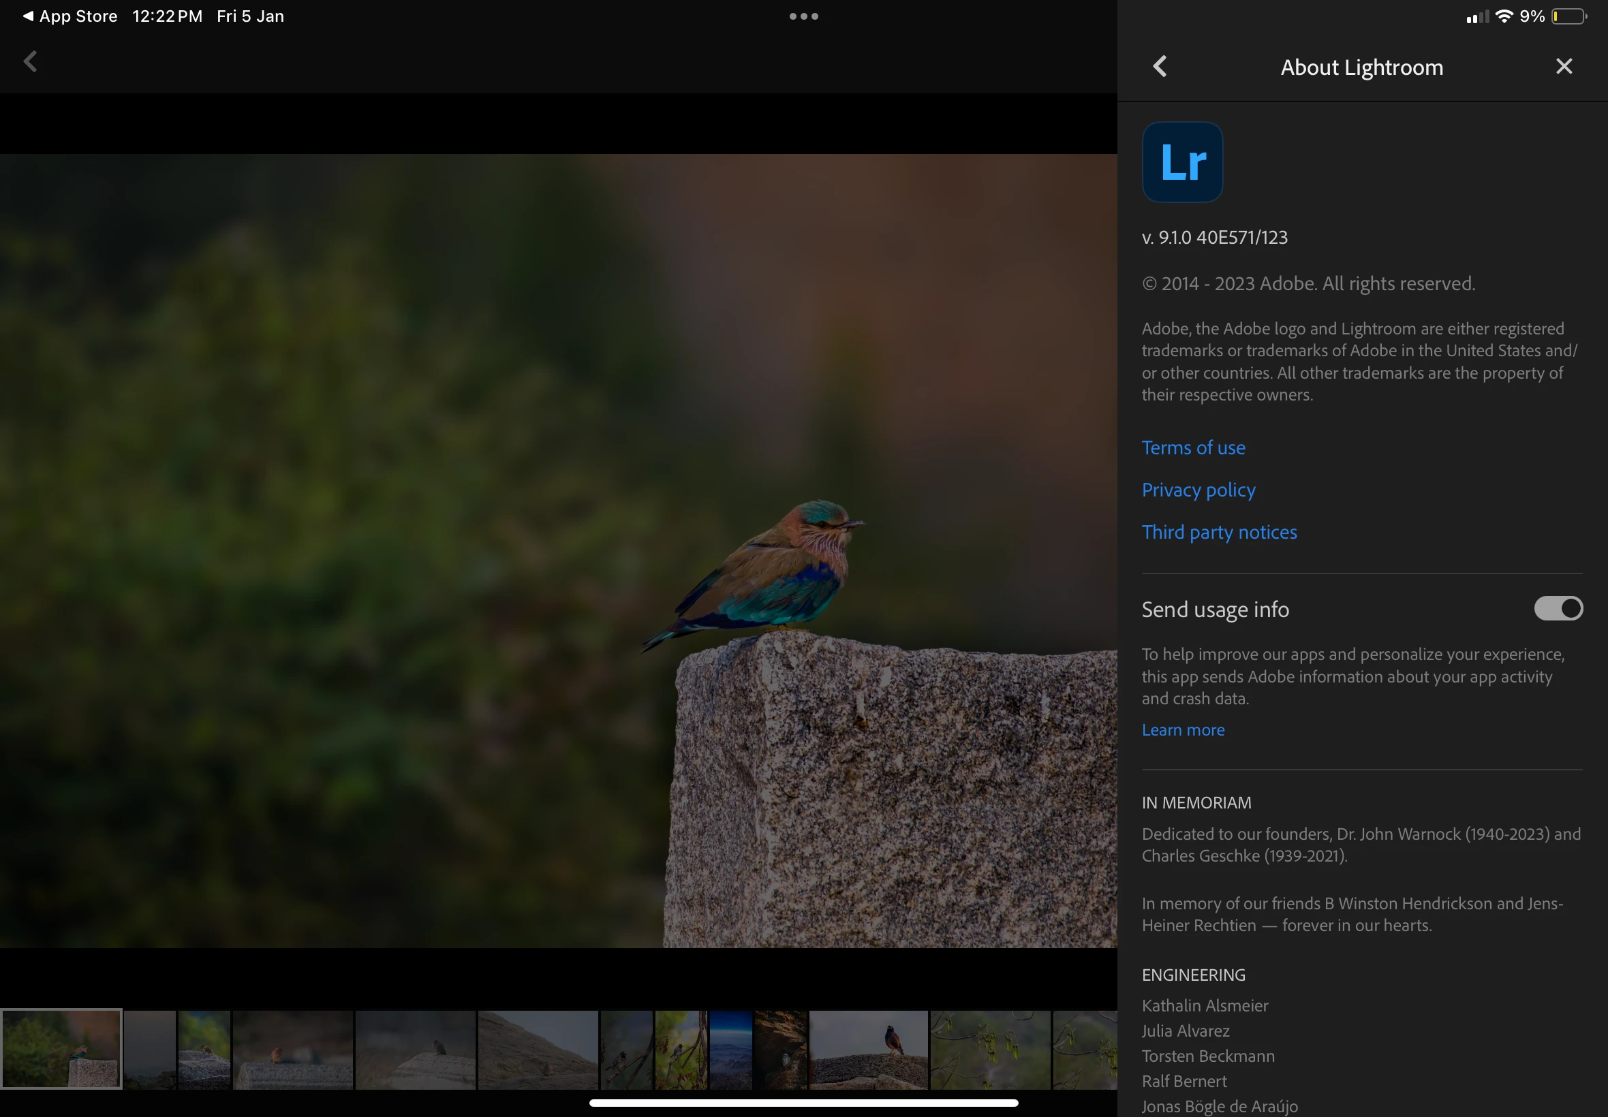Open the Terms of use link
Image resolution: width=1608 pixels, height=1117 pixels.
click(1193, 447)
